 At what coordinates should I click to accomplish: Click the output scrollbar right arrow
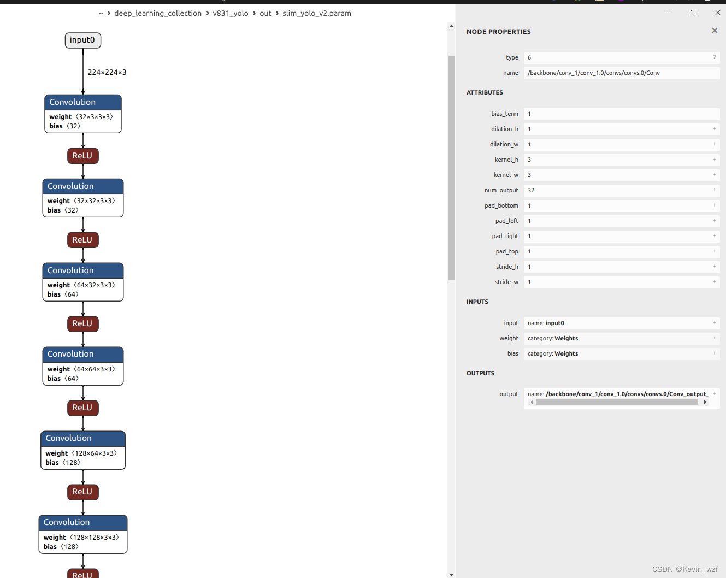[x=705, y=402]
